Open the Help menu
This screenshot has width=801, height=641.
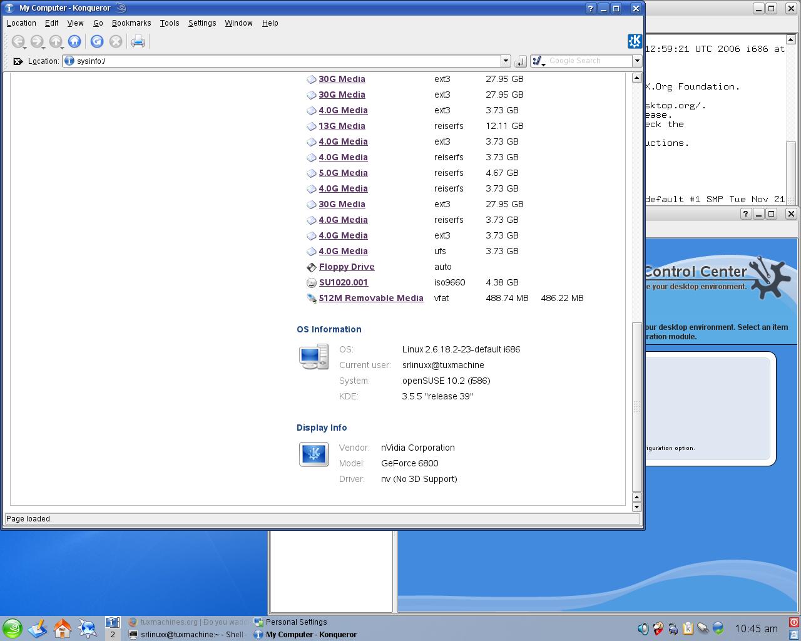[270, 23]
